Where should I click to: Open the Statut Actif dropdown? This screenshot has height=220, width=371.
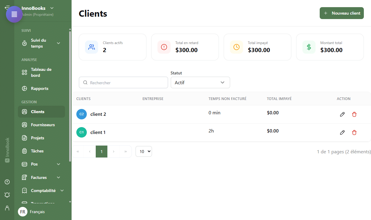point(200,82)
